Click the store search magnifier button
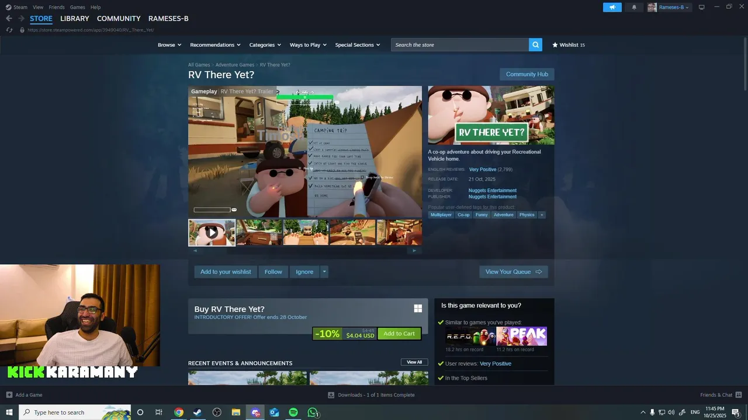The height and width of the screenshot is (420, 748). click(x=535, y=45)
